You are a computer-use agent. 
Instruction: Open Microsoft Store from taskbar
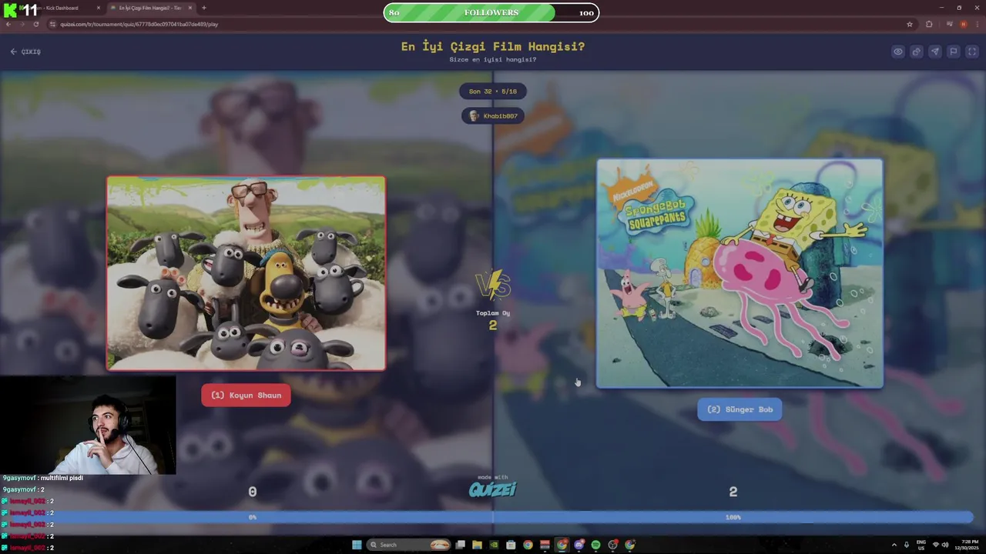click(511, 545)
